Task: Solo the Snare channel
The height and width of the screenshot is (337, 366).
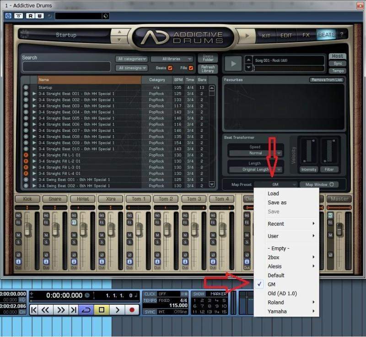Action: click(46, 242)
